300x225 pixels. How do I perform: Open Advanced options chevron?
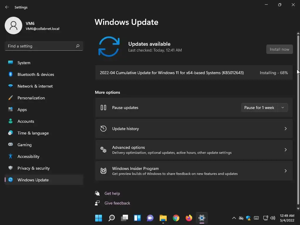285,150
